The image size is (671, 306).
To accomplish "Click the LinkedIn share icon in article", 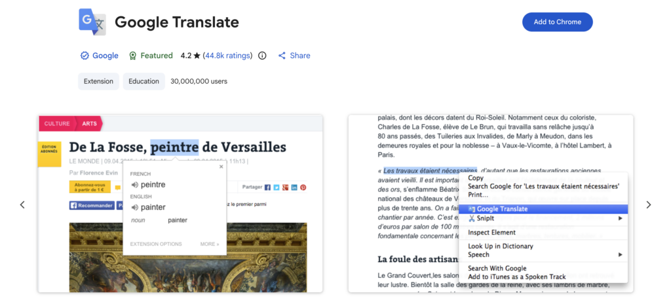I will [x=294, y=188].
